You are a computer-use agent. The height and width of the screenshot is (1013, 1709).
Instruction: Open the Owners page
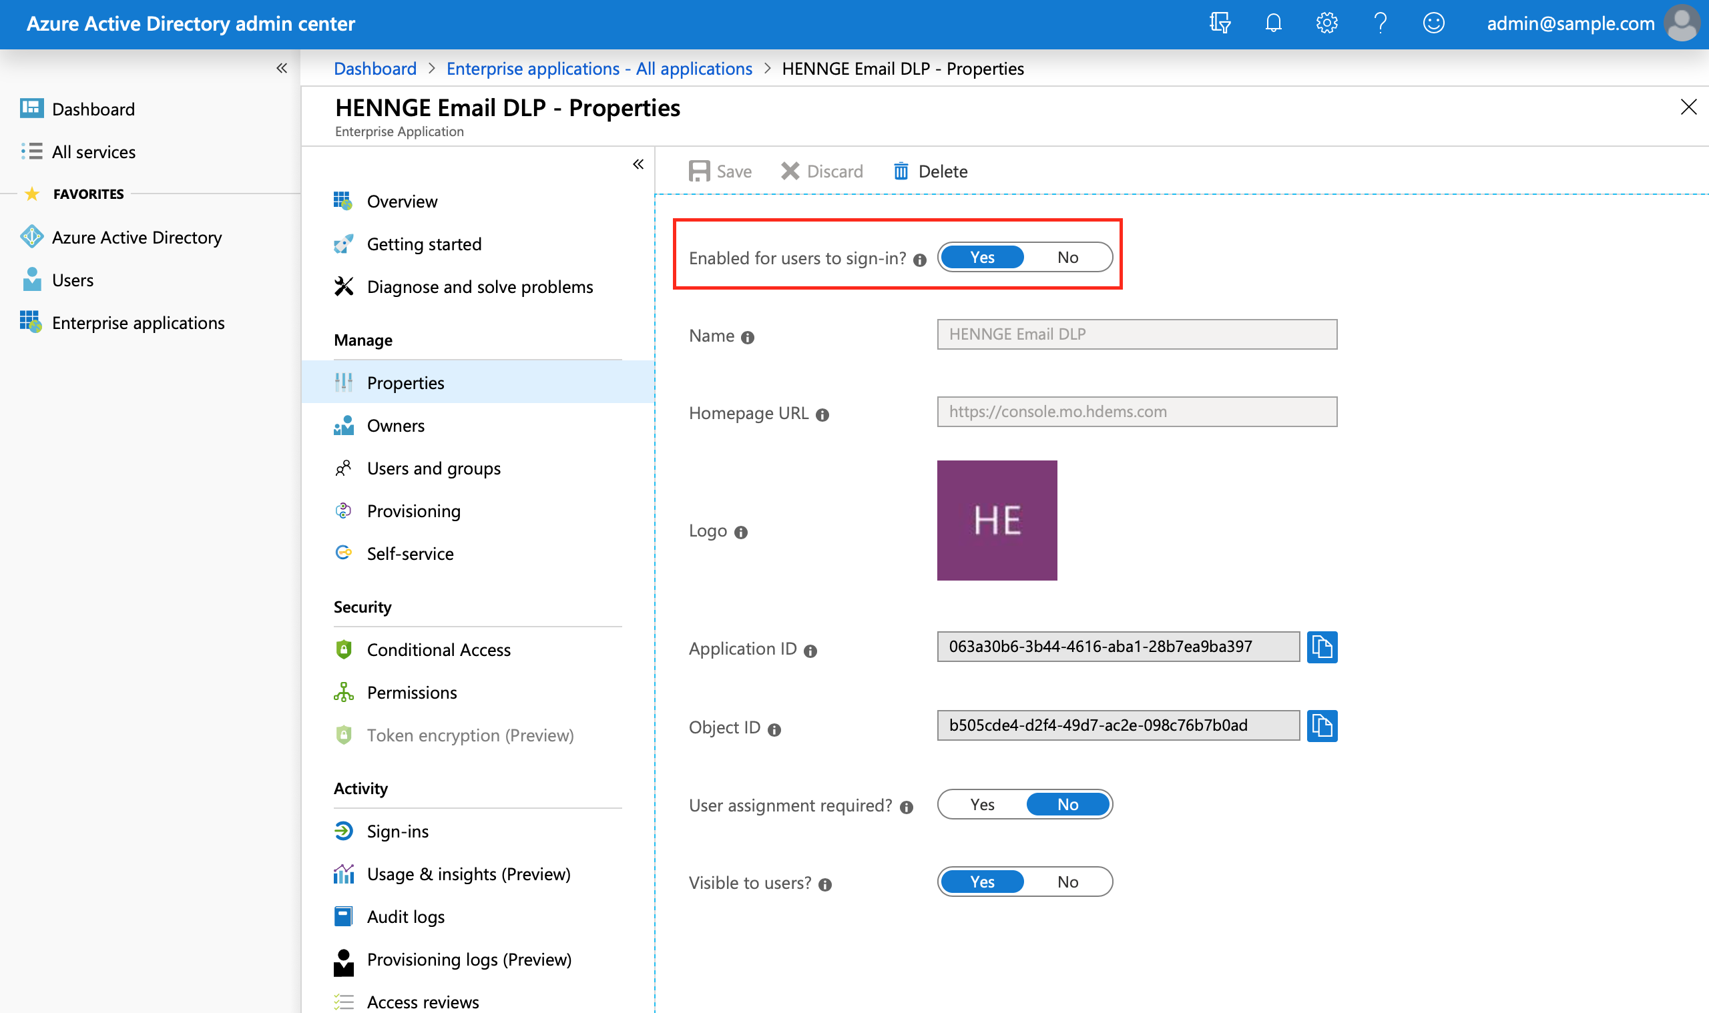[478, 425]
